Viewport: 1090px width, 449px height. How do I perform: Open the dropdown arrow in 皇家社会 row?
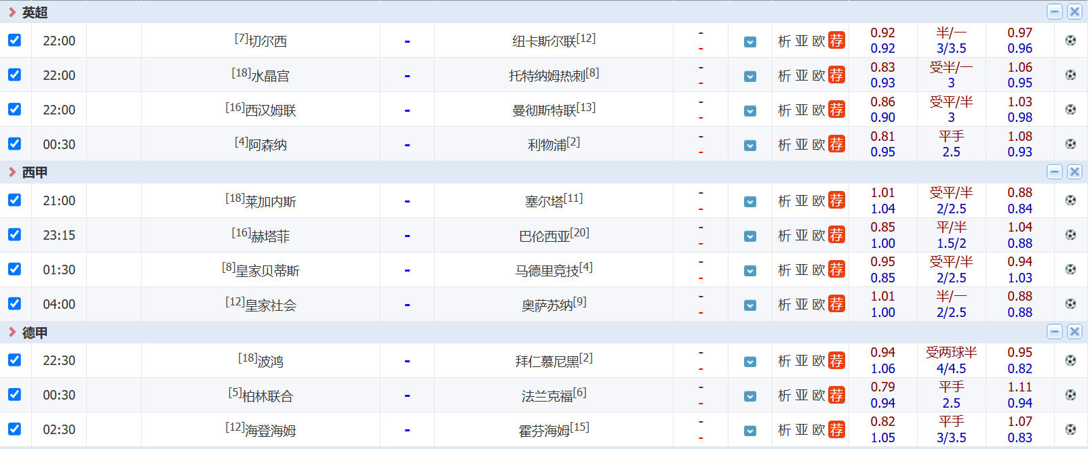750,305
